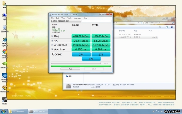Expand the Explorer address bar history dropdown
Viewport: 182px width, 114px height.
tap(139, 23)
